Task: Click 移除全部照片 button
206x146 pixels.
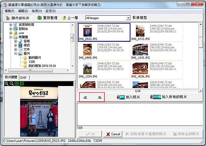Action: tap(186, 134)
